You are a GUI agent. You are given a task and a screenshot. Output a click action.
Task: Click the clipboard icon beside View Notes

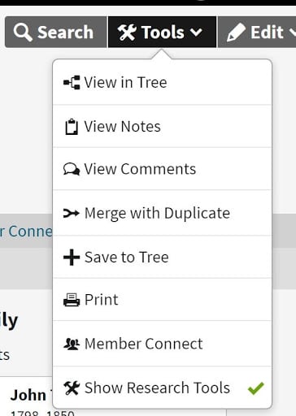pyautogui.click(x=72, y=127)
